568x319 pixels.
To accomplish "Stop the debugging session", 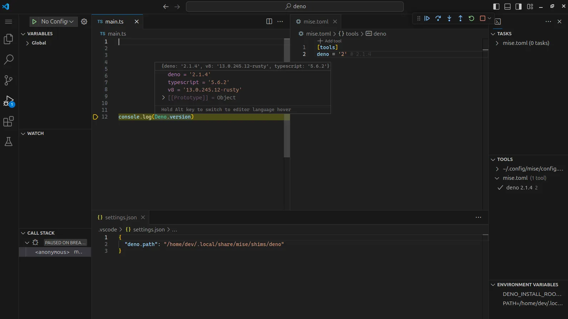I will [x=482, y=19].
